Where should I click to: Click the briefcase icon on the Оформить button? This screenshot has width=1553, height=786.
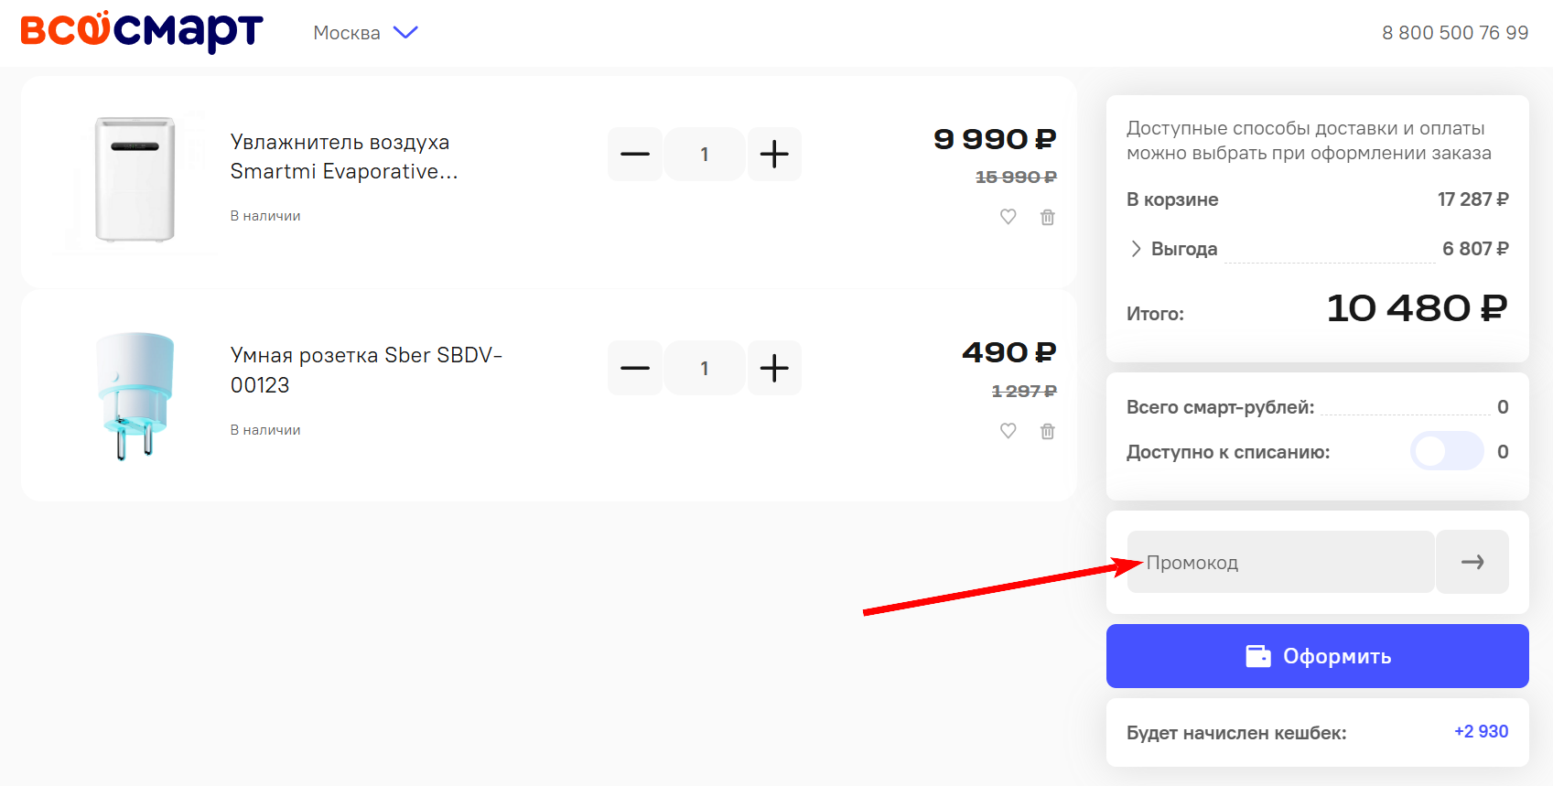tap(1259, 655)
